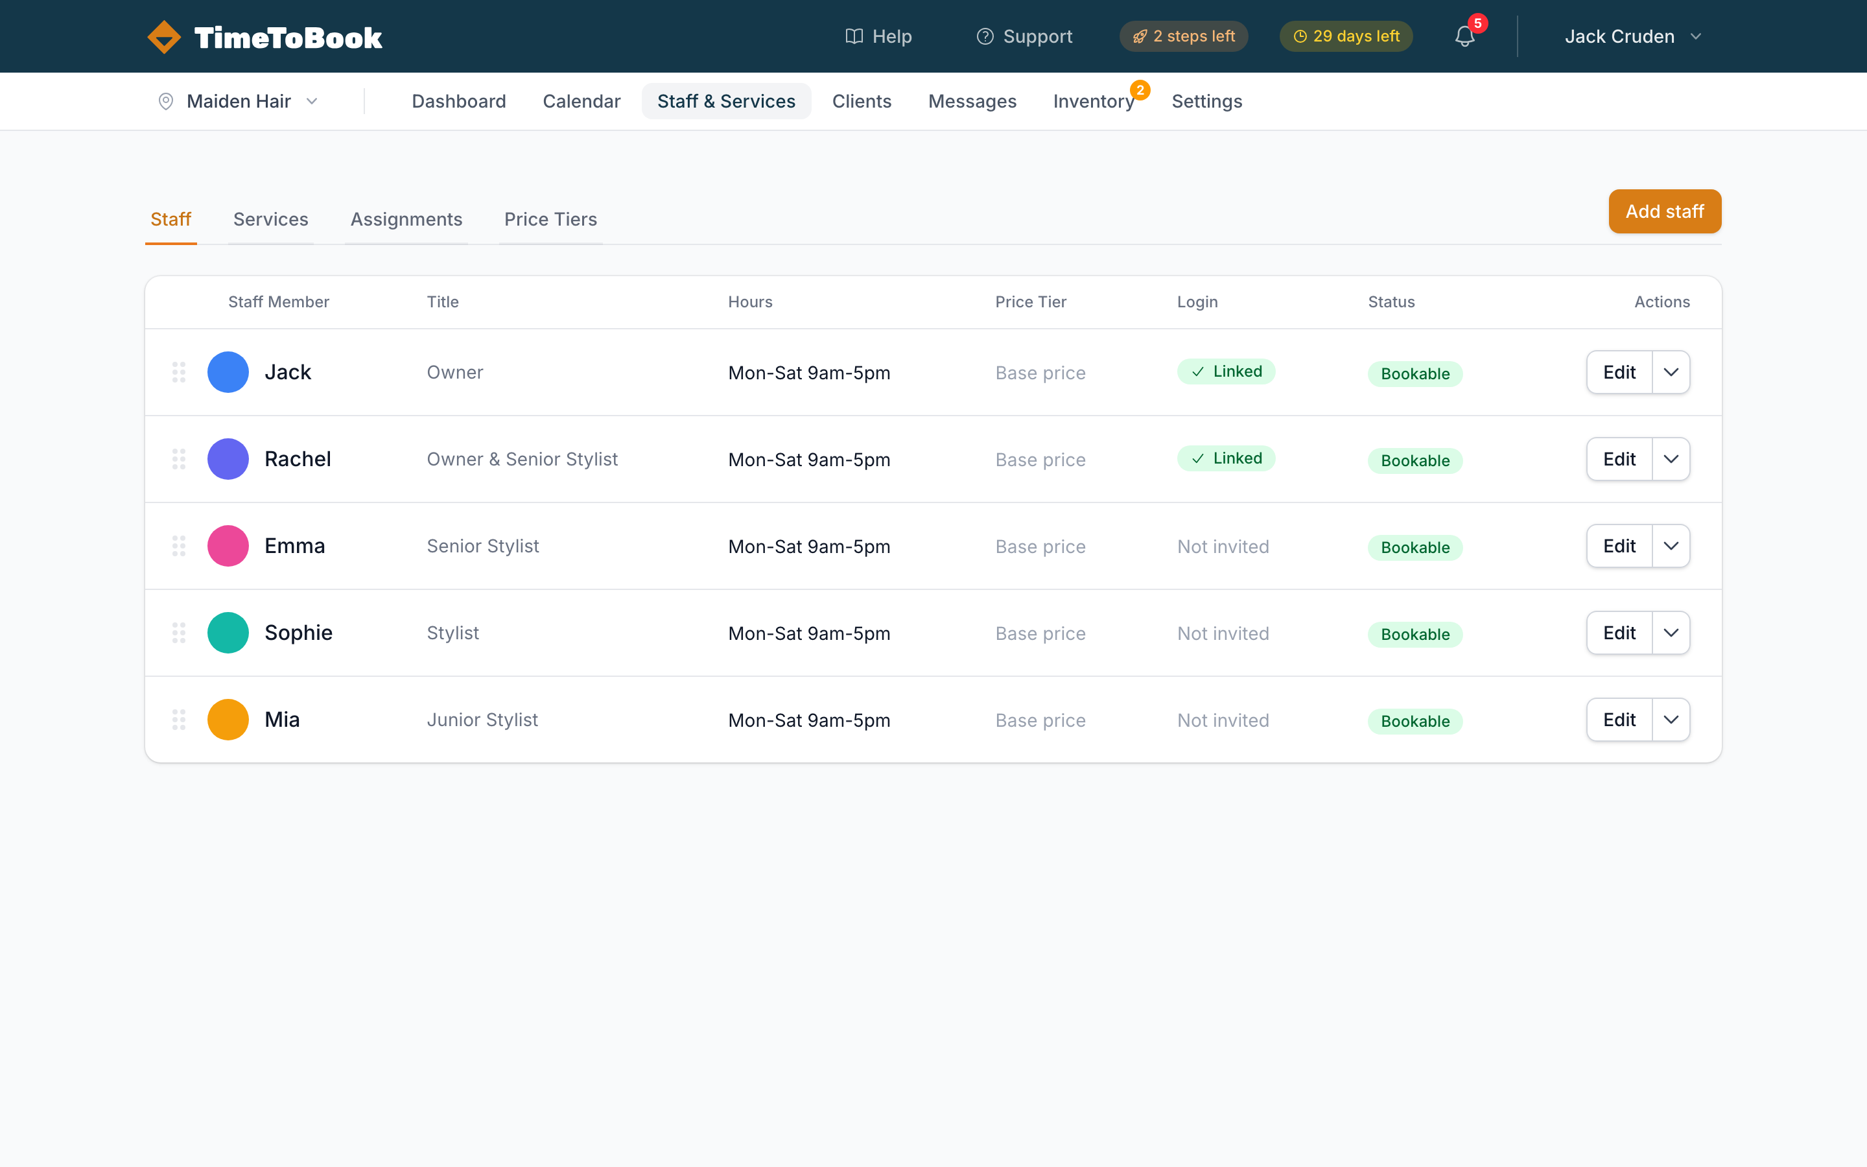Click Edit for Emma

(x=1619, y=546)
